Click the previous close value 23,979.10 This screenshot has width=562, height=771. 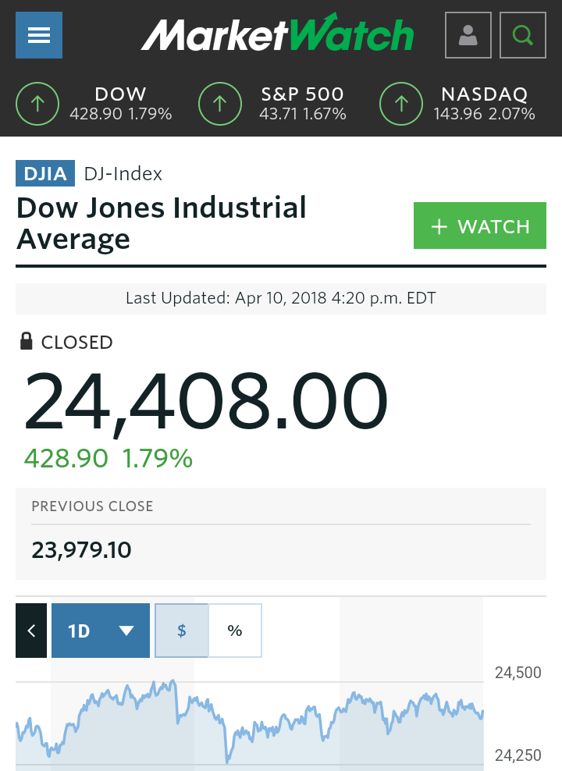(82, 549)
